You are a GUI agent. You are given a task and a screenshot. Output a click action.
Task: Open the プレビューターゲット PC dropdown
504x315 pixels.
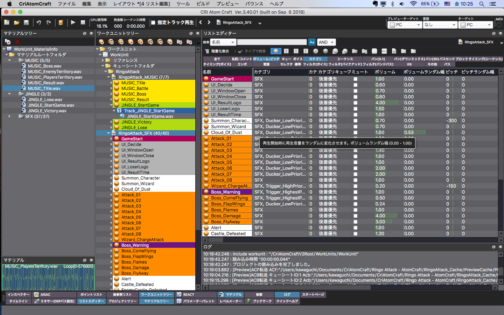[x=405, y=25]
